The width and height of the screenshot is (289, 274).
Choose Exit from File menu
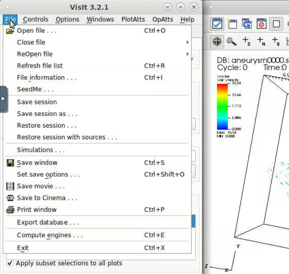tap(97, 248)
